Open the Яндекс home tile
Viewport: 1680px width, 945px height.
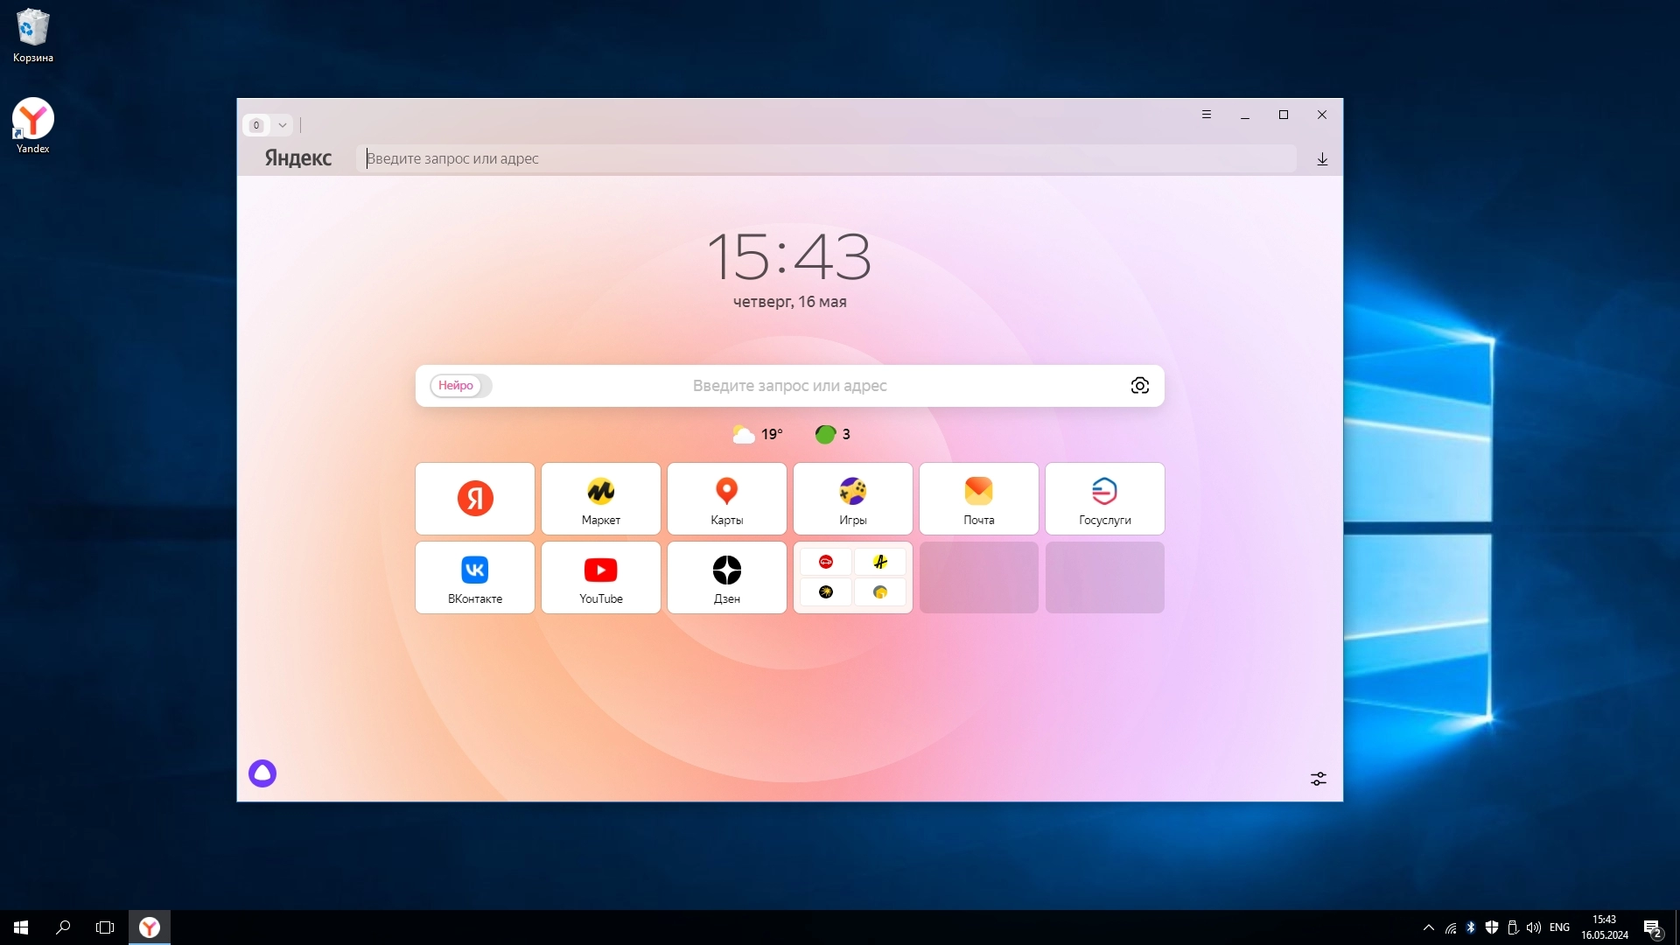(475, 499)
